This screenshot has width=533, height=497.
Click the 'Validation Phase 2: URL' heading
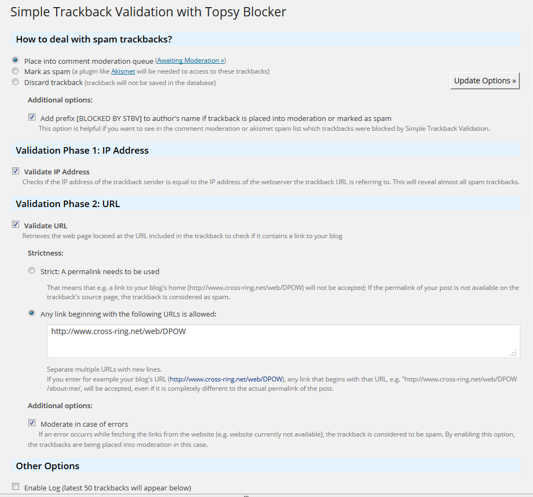68,204
